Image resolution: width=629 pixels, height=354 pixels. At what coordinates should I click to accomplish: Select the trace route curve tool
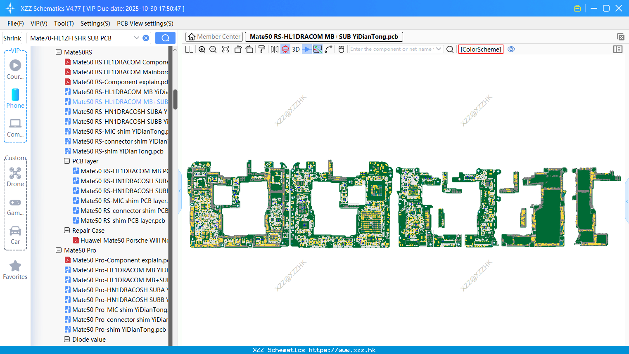click(329, 49)
